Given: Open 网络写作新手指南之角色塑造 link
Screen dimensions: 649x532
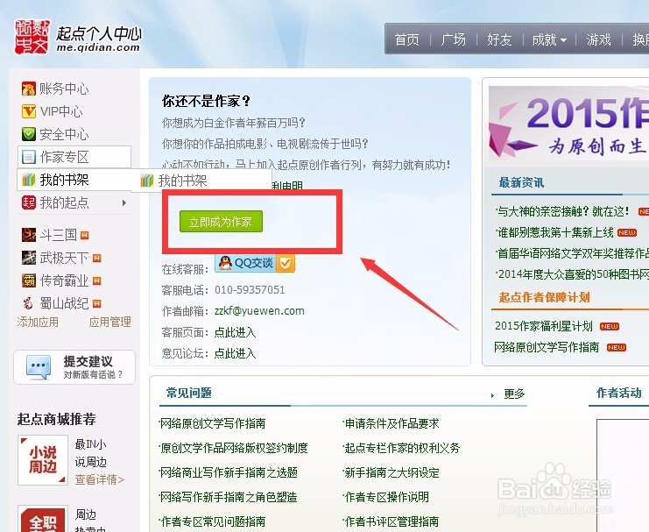Looking at the screenshot, I should [x=229, y=497].
